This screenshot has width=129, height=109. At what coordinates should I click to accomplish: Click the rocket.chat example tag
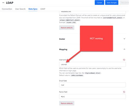point(71,22)
